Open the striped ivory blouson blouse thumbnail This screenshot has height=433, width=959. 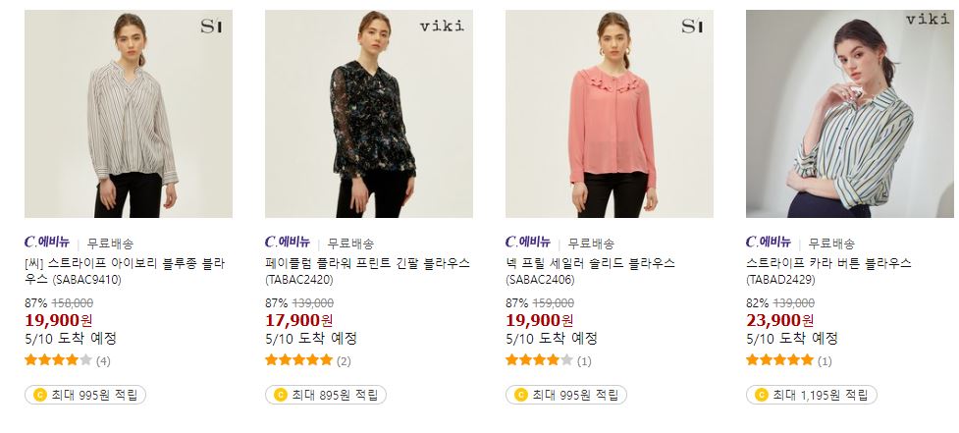coord(129,114)
